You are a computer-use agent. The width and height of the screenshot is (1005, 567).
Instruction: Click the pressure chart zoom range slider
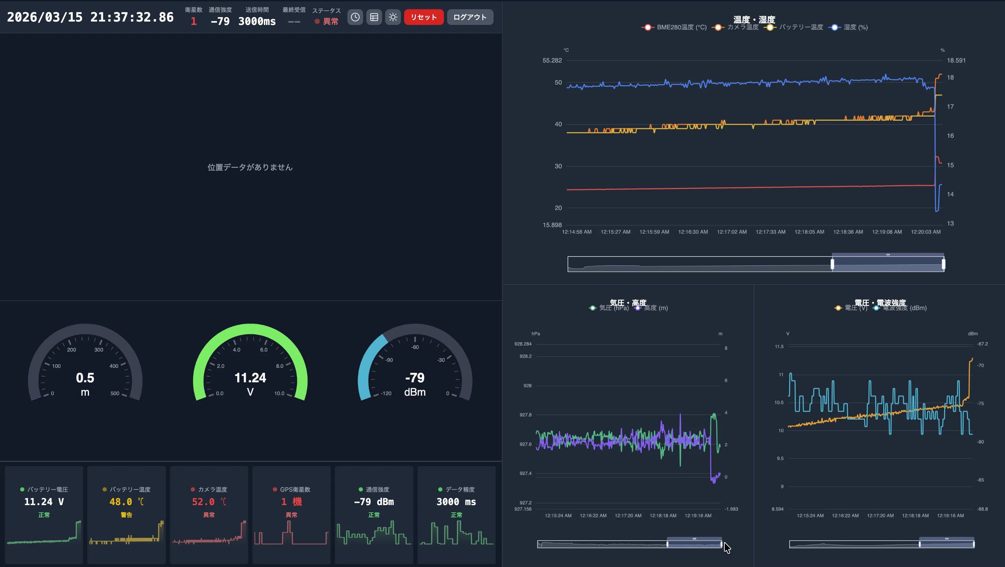[x=694, y=544]
